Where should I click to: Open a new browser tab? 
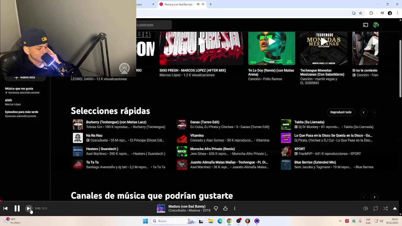[x=210, y=4]
